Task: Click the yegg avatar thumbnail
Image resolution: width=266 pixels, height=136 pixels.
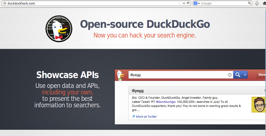Action: pyautogui.click(x=259, y=105)
